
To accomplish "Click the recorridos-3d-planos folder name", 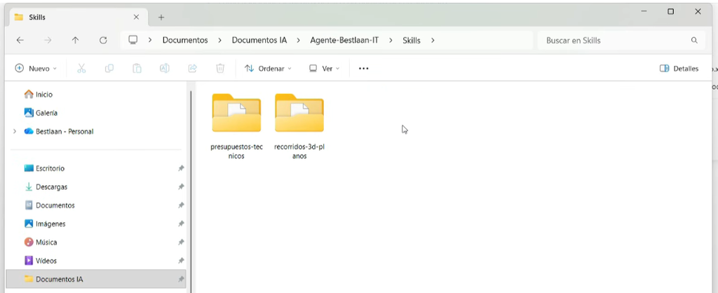I will (x=299, y=151).
